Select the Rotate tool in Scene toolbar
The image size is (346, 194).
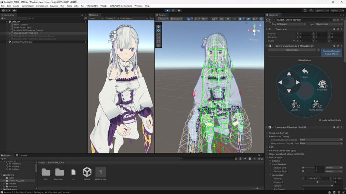tap(158, 34)
